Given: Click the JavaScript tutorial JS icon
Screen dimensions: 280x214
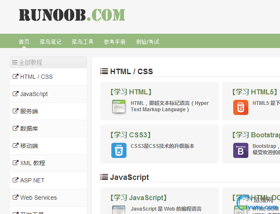Looking at the screenshot, I should click(x=119, y=210).
